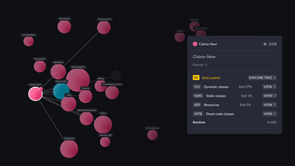The height and width of the screenshot is (166, 295).
Task: View the Dynamic classes list
Action: tap(269, 87)
